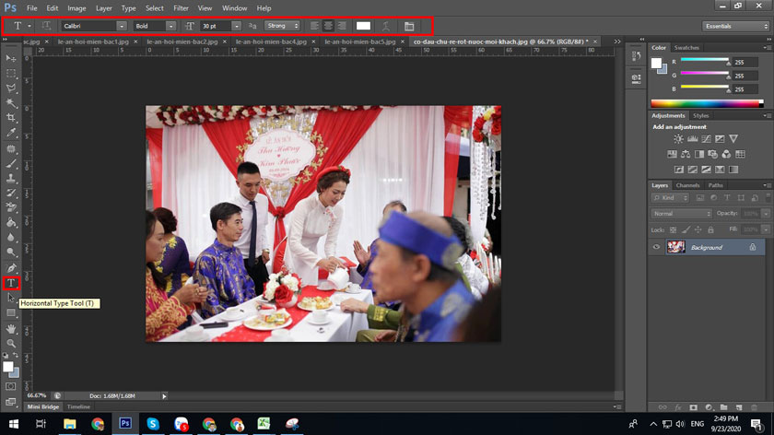Click the white text color swatch
774x435 pixels.
coord(363,26)
